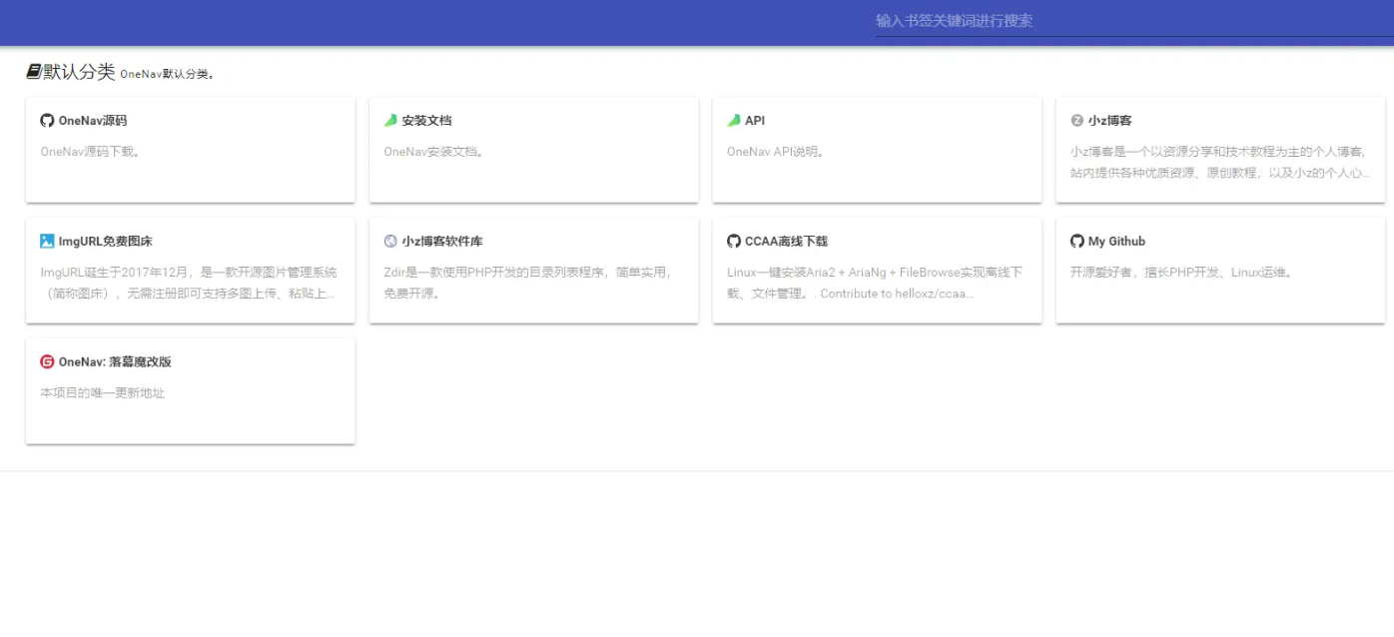Click the bookmark keyword search field
Image resolution: width=1394 pixels, height=637 pixels.
click(1134, 21)
